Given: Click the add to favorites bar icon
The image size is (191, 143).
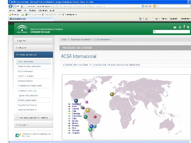Looking at the screenshot, I should (x=23, y=15).
